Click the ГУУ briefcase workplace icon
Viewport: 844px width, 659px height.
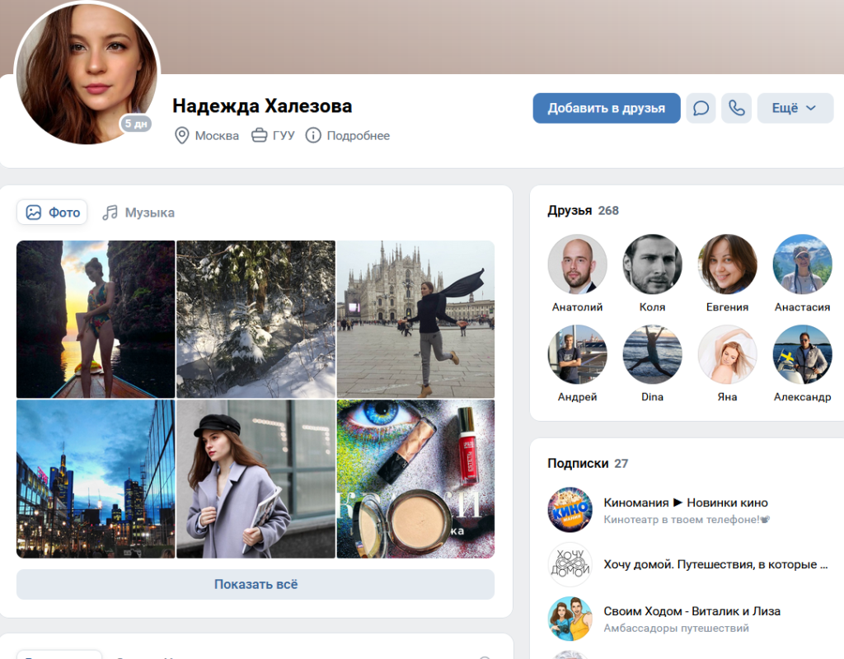pyautogui.click(x=260, y=135)
